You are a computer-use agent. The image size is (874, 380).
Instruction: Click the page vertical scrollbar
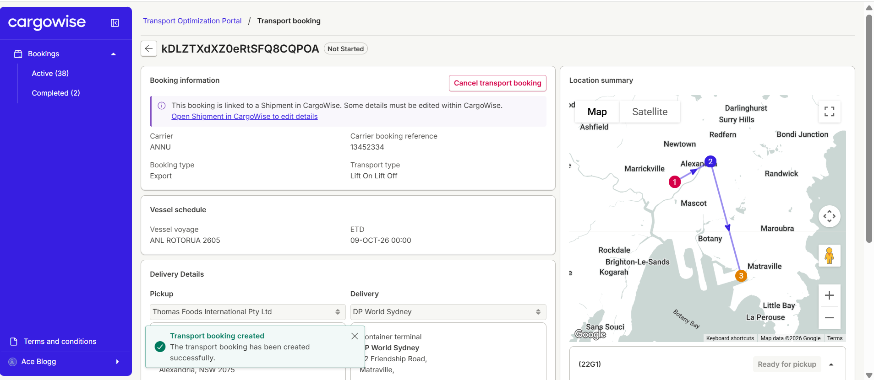(x=869, y=128)
